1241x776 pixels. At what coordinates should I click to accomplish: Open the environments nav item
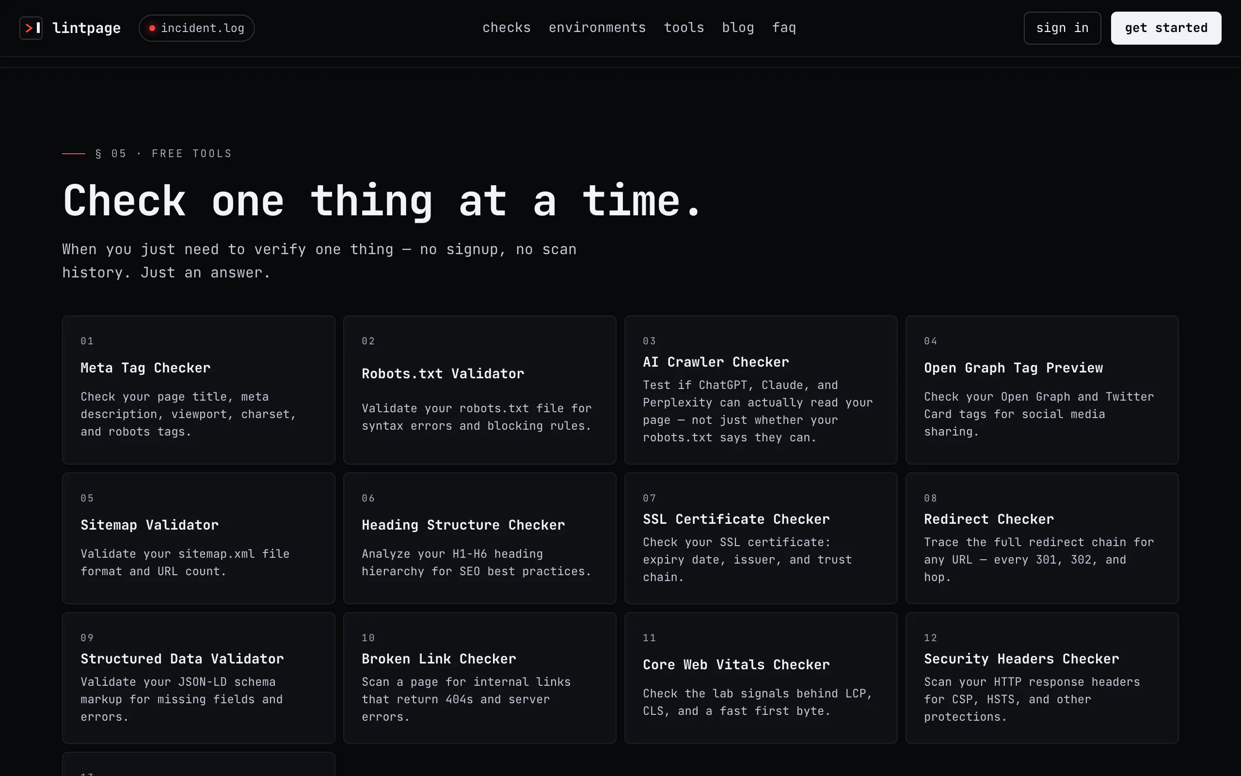597,28
